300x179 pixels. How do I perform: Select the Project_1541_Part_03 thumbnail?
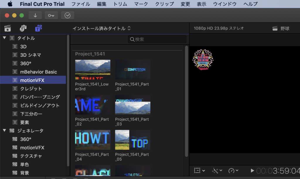point(133,105)
